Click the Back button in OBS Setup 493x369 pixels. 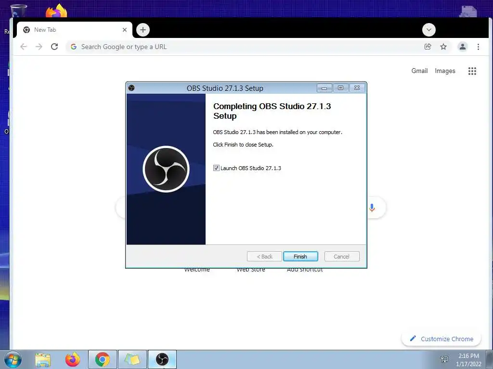pos(264,257)
